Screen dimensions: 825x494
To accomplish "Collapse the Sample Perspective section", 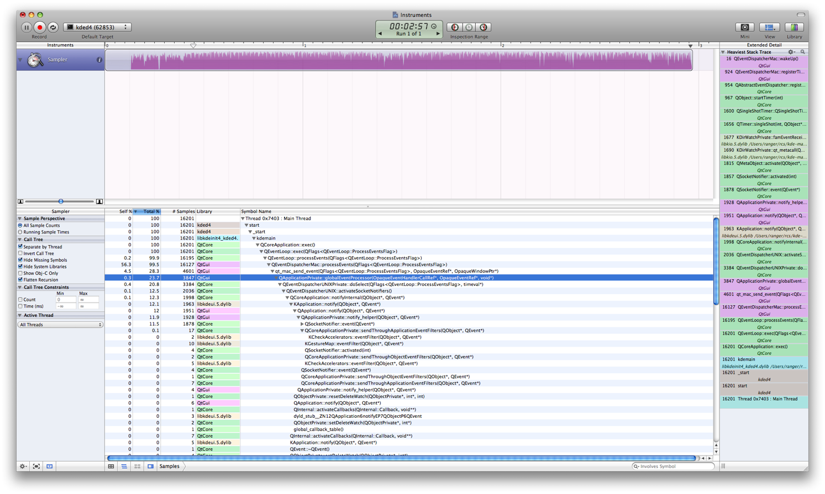I will coord(20,219).
